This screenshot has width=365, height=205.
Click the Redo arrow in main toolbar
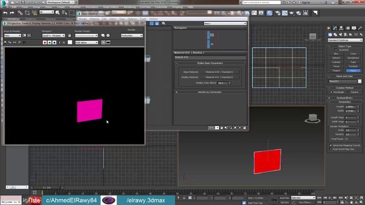click(12, 13)
